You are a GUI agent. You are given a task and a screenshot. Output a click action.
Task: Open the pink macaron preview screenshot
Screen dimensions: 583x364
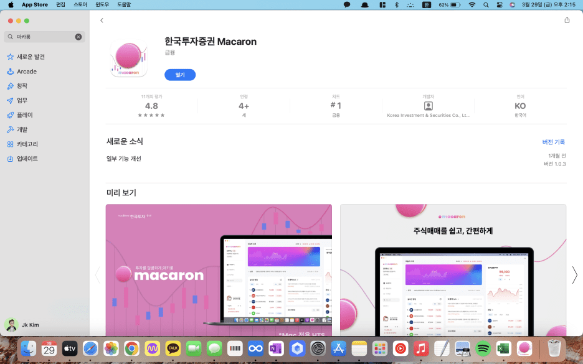click(219, 270)
